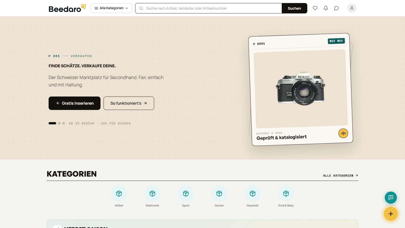Open the So funktioniert's link button
The height and width of the screenshot is (228, 405).
click(x=129, y=103)
